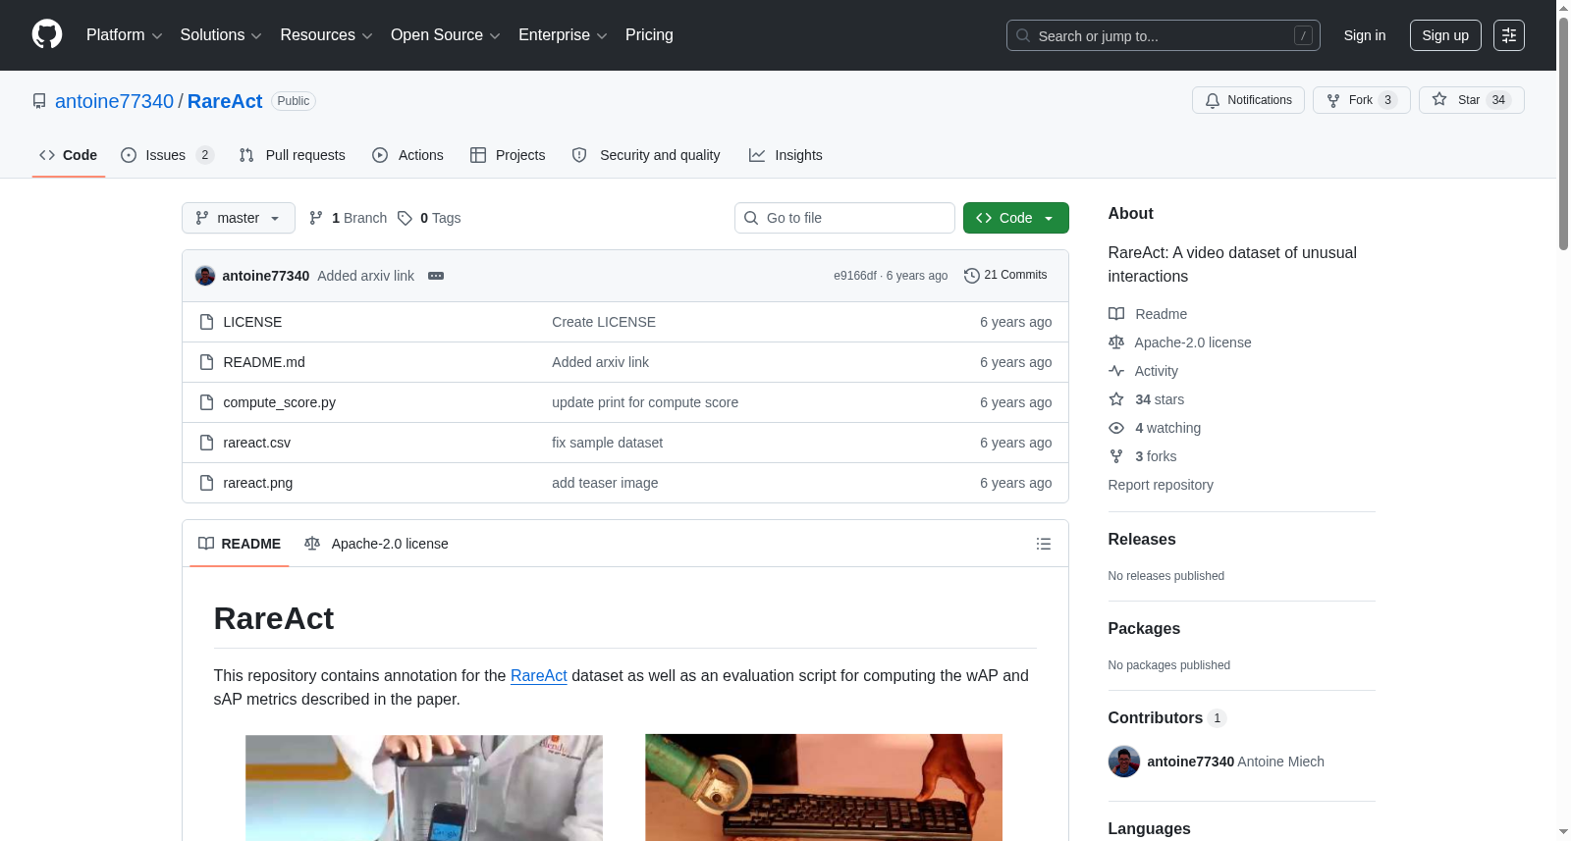The width and height of the screenshot is (1571, 841).
Task: Open the keyboard grinder teaser image
Action: (824, 788)
